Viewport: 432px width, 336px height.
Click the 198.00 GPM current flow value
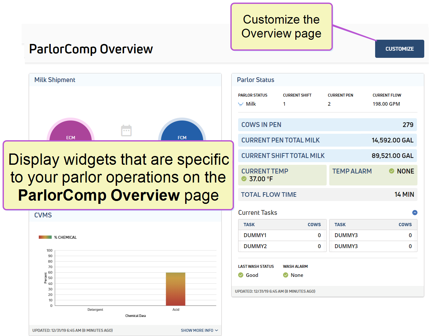pyautogui.click(x=386, y=104)
